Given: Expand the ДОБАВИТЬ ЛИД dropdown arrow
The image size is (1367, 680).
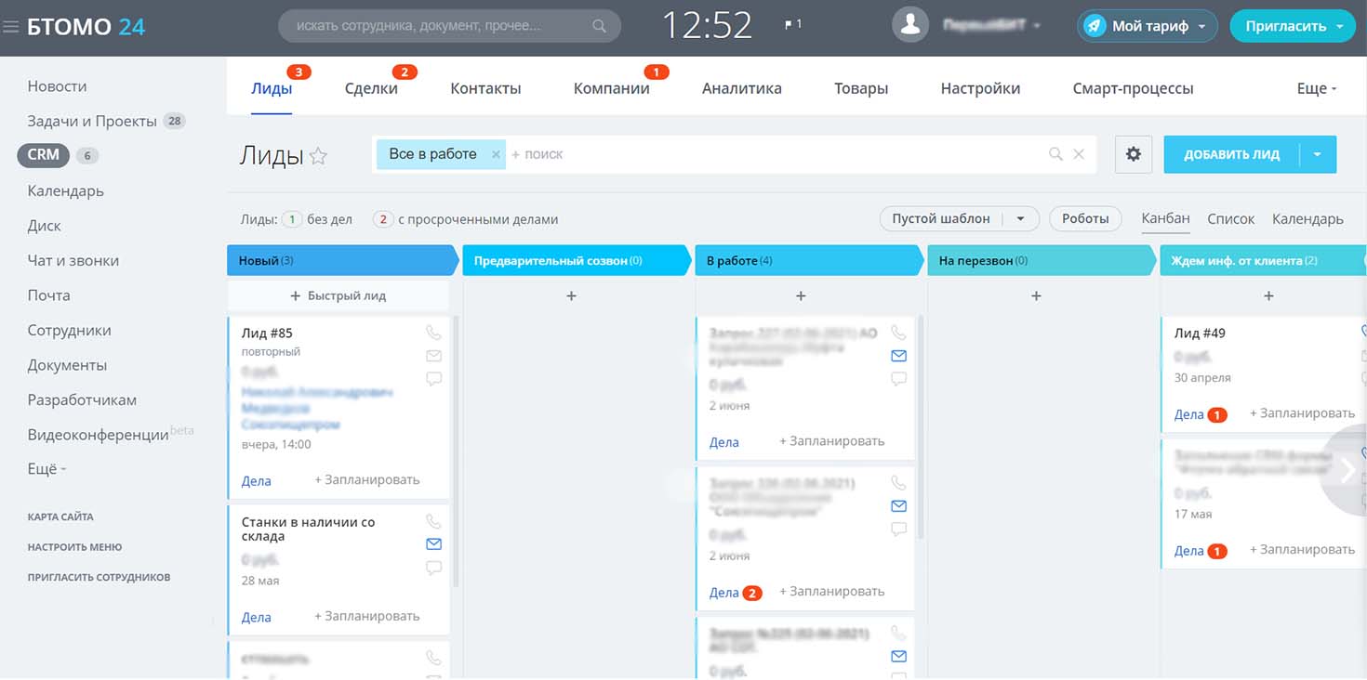Looking at the screenshot, I should pos(1318,154).
